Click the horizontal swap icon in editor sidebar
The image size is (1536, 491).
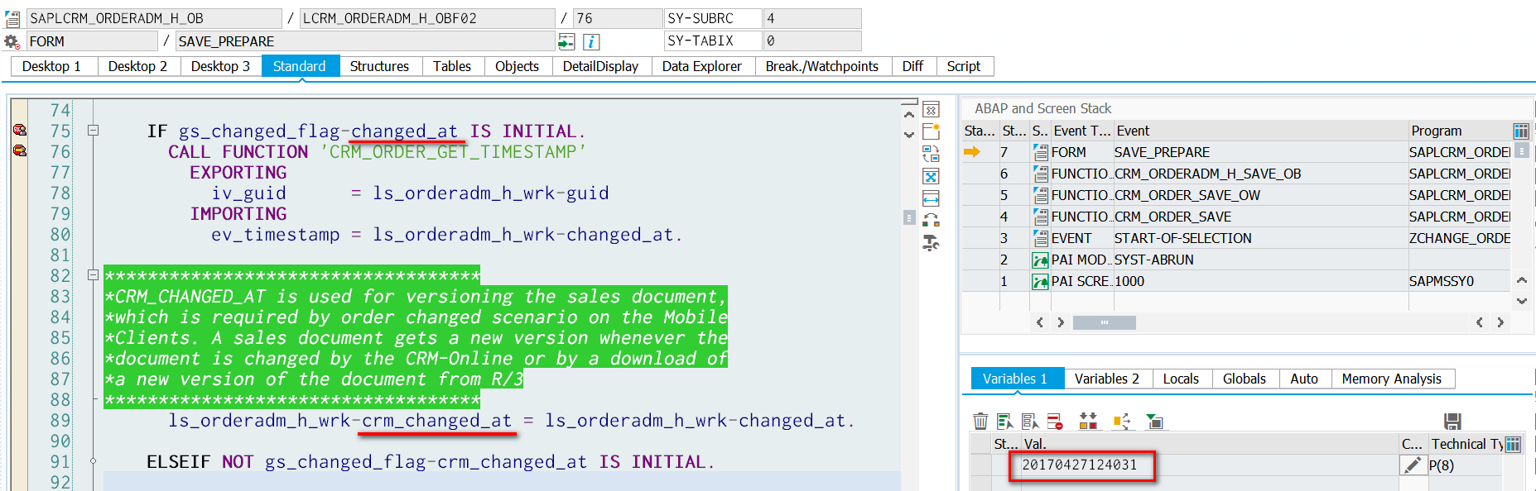click(x=931, y=198)
